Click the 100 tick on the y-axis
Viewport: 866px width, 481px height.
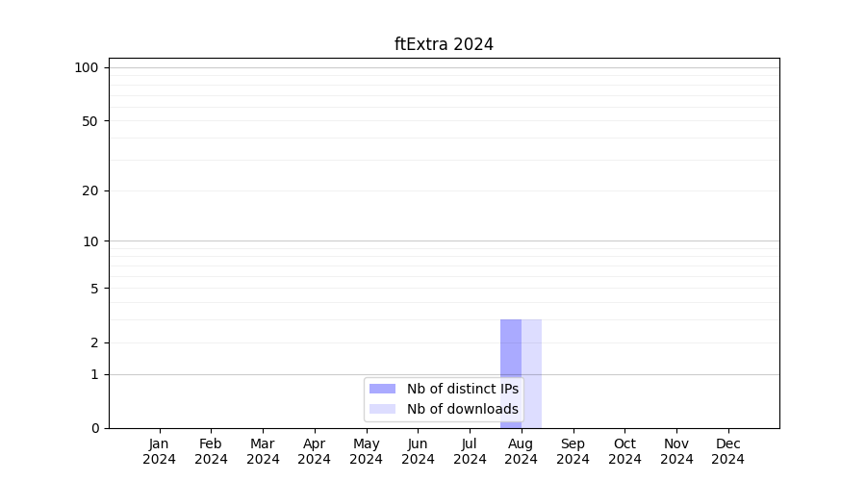pyautogui.click(x=87, y=67)
